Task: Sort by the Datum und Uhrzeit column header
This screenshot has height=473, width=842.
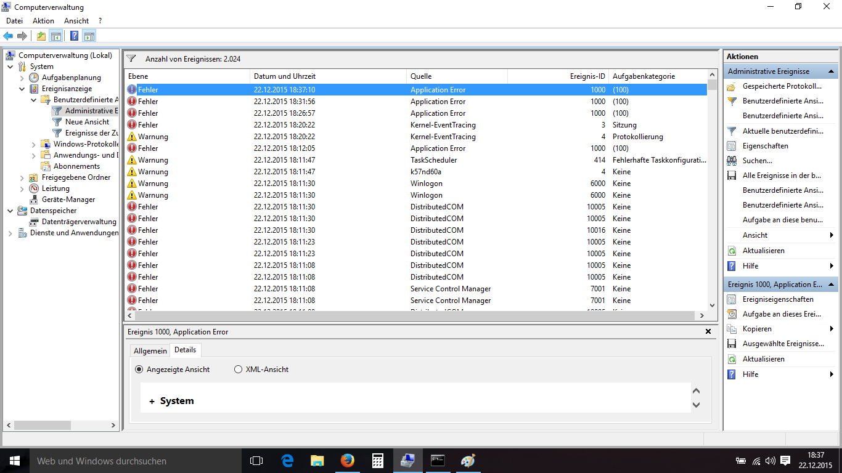Action: pyautogui.click(x=329, y=76)
